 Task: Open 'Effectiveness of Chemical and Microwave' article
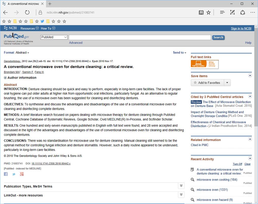(x=218, y=124)
